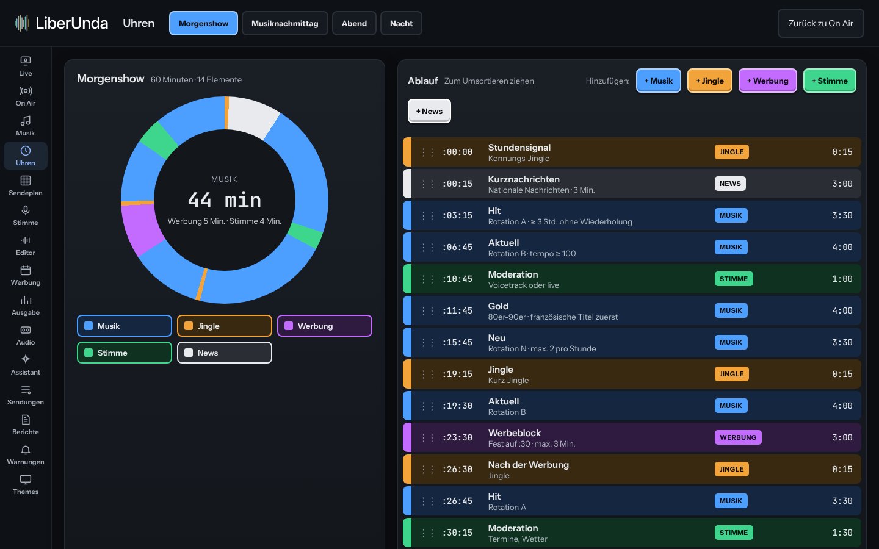Image resolution: width=879 pixels, height=549 pixels.
Task: Open the Live sidebar icon
Action: click(26, 60)
